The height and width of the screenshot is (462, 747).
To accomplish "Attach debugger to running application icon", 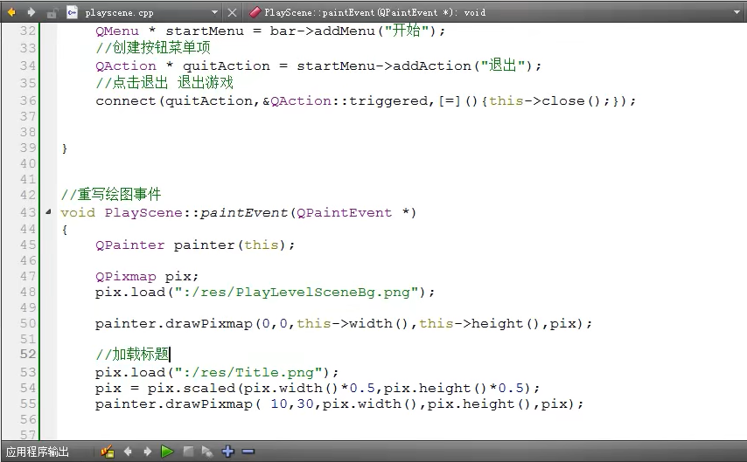I will coord(207,451).
